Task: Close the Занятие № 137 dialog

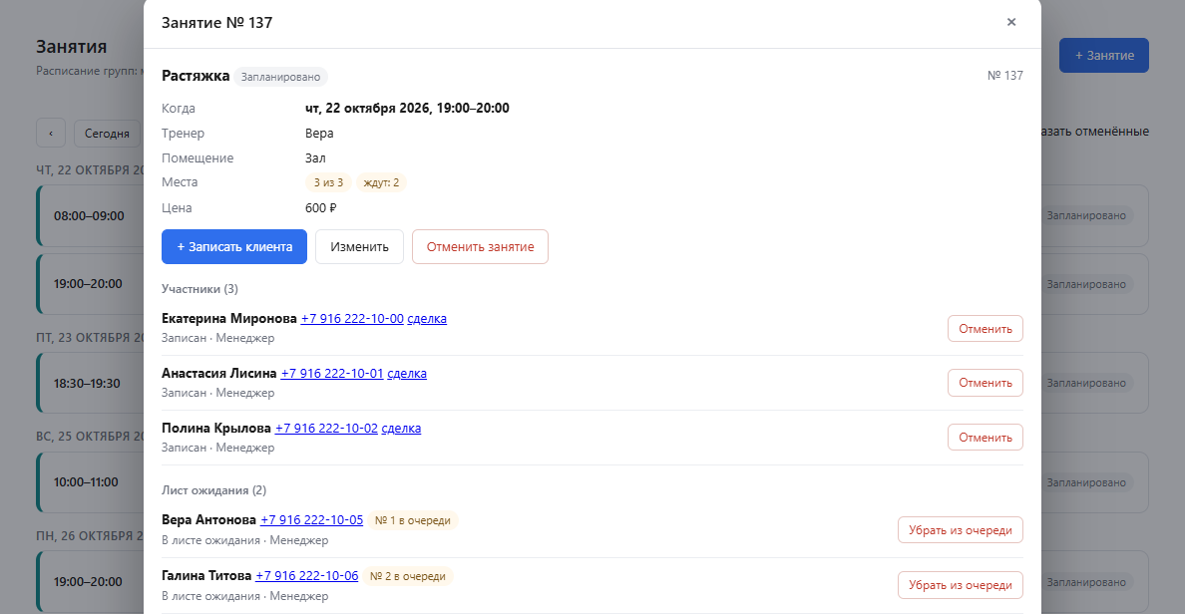Action: [1011, 22]
